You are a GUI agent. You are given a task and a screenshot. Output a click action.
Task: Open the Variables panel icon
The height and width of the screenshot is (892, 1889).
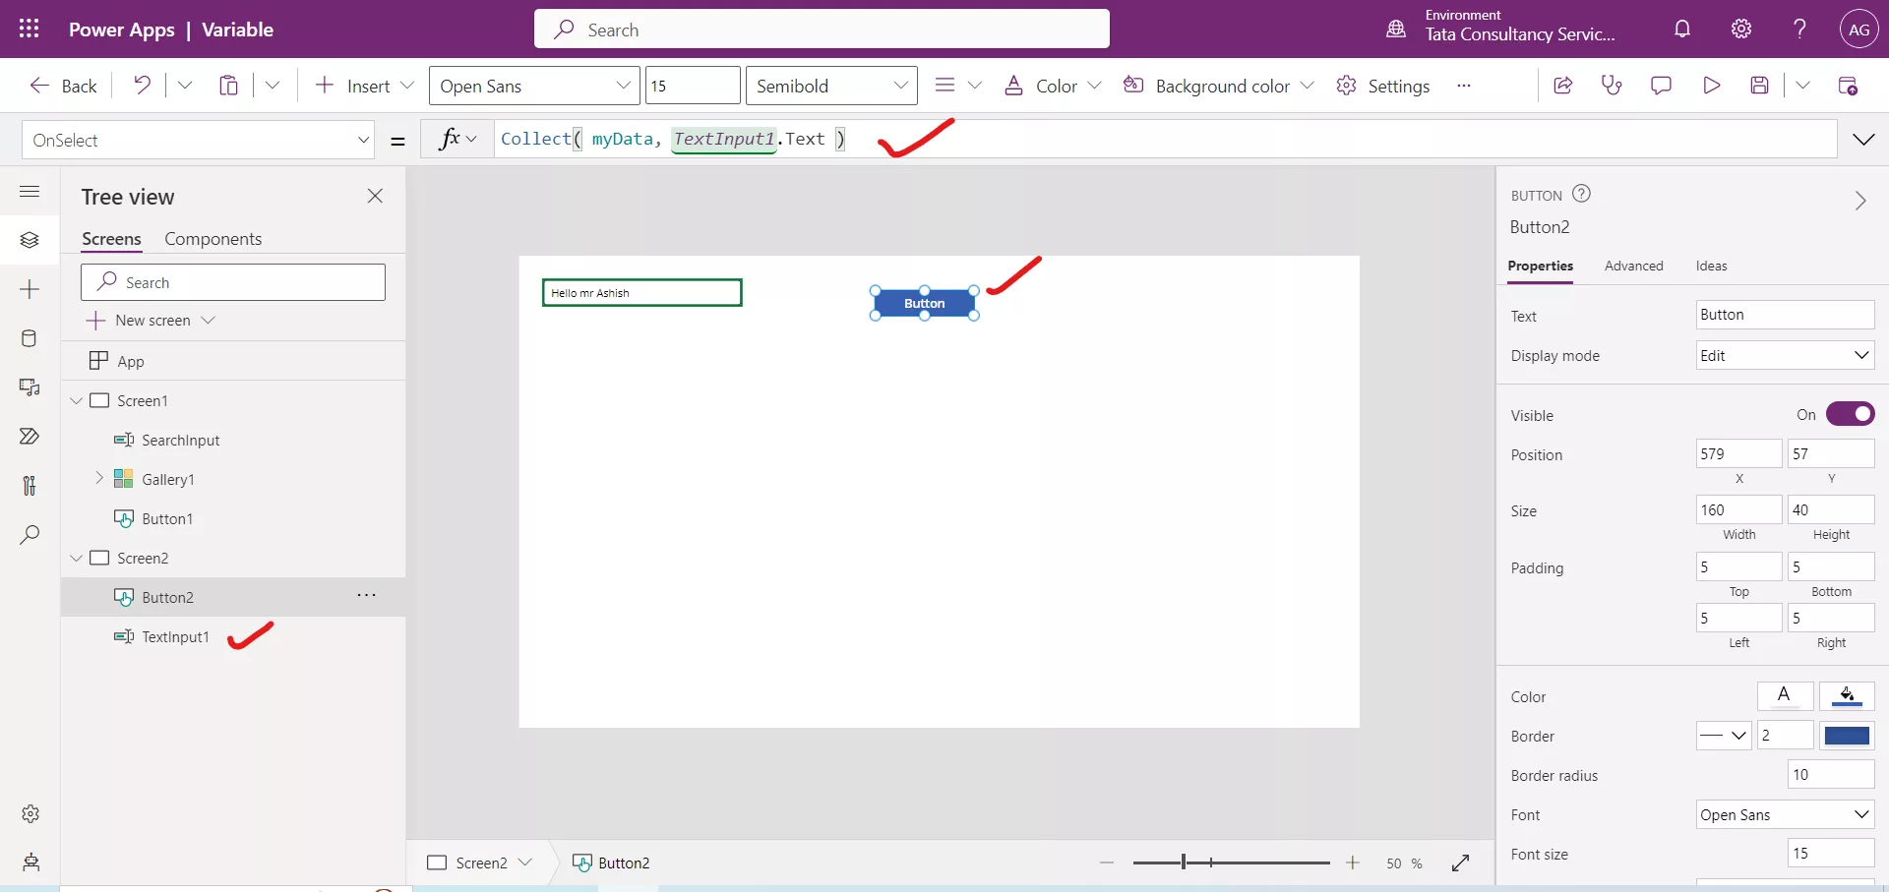(30, 485)
